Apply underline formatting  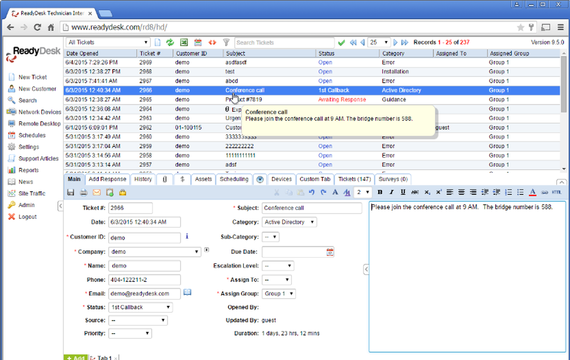pyautogui.click(x=403, y=192)
